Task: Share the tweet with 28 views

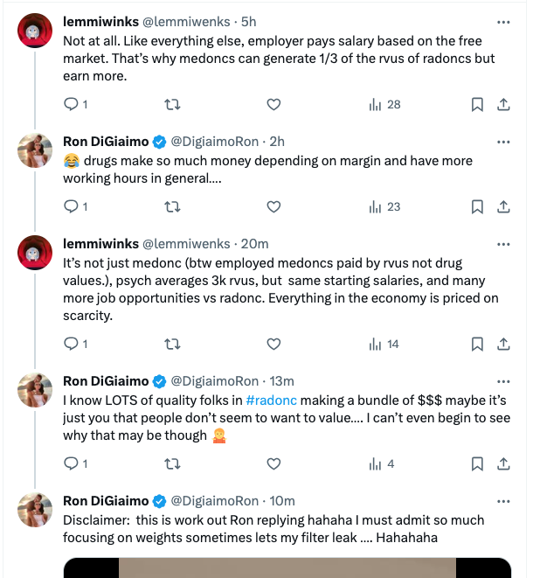Action: coord(503,105)
